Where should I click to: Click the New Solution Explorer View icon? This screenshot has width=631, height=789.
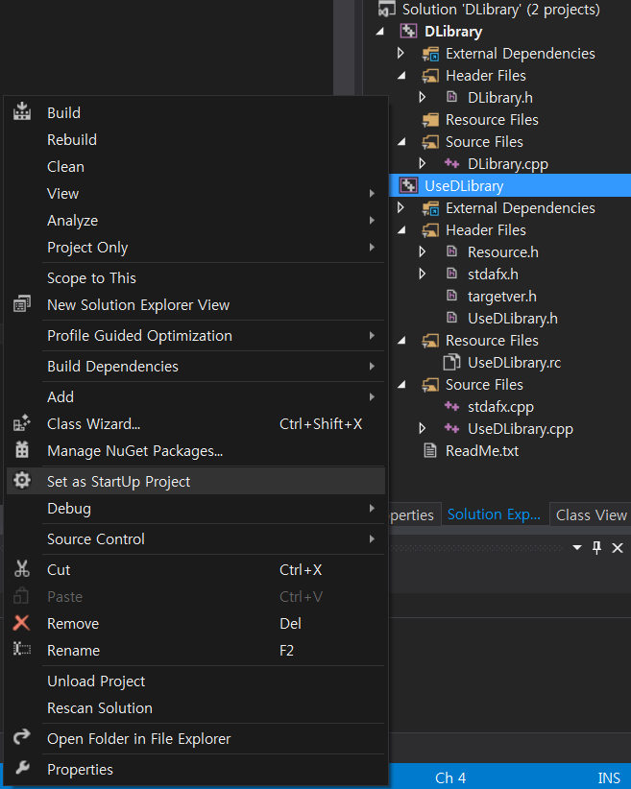pos(22,304)
